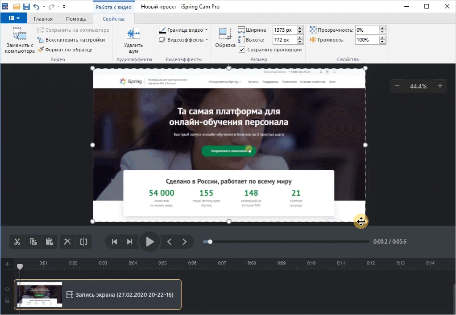Undo the last action
Viewport: 456px width, 315px height.
pos(36,6)
